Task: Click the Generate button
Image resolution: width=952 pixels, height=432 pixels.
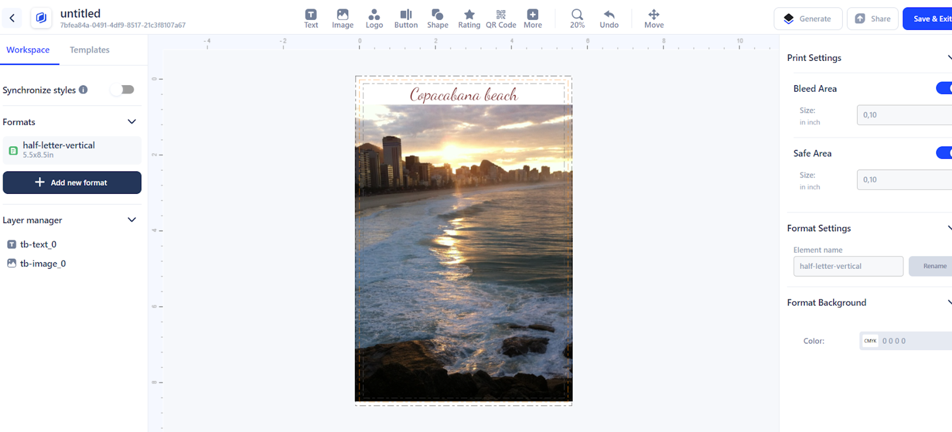Action: click(808, 19)
